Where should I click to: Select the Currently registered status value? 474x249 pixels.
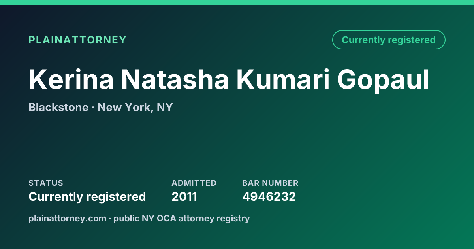click(87, 196)
